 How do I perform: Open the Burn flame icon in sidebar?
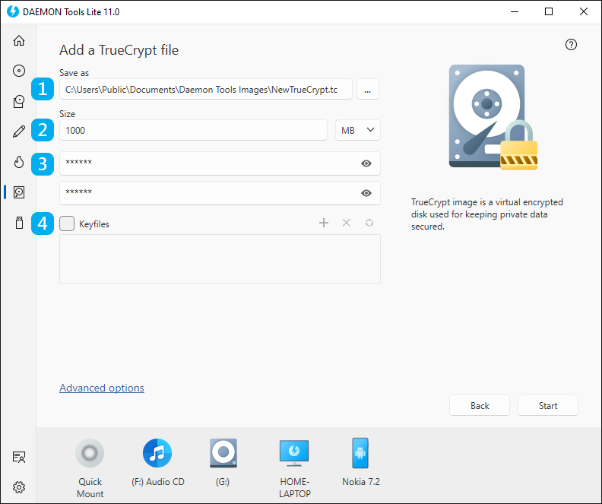(x=19, y=162)
